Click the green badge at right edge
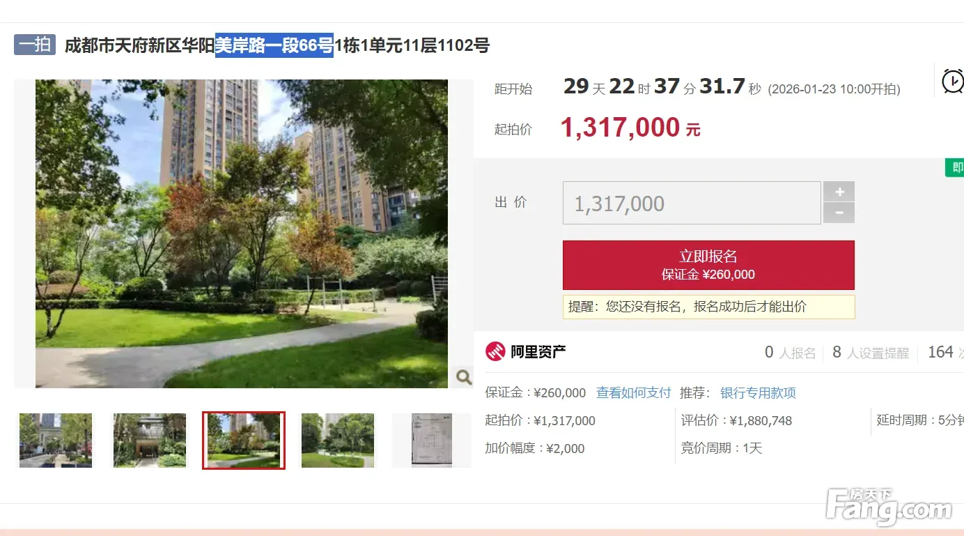 [955, 167]
